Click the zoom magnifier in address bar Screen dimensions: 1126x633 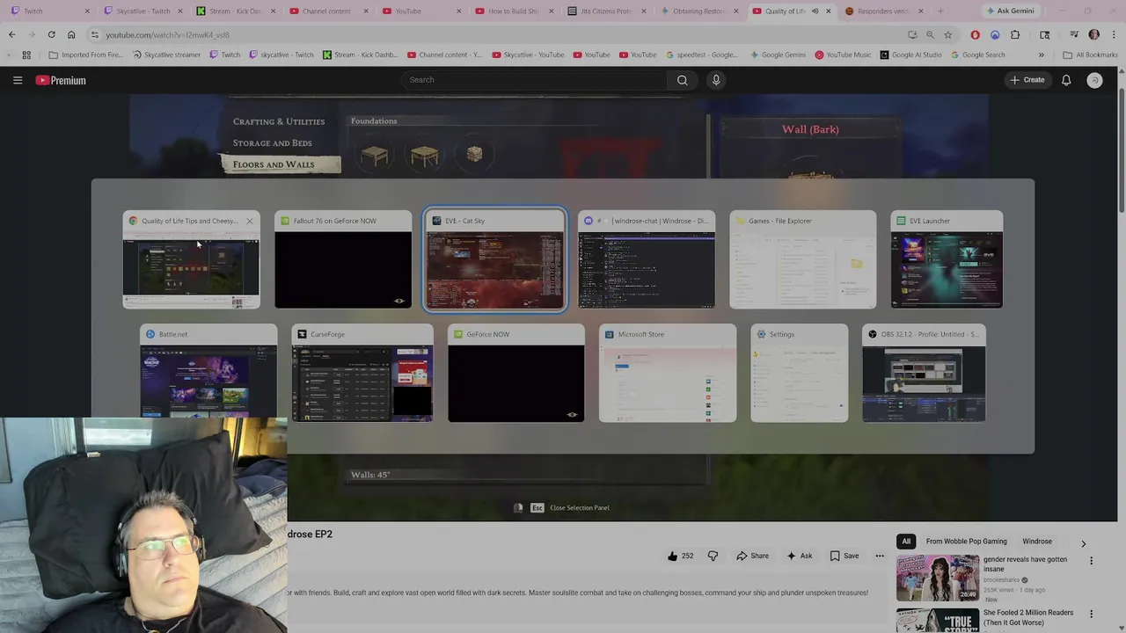pos(930,34)
